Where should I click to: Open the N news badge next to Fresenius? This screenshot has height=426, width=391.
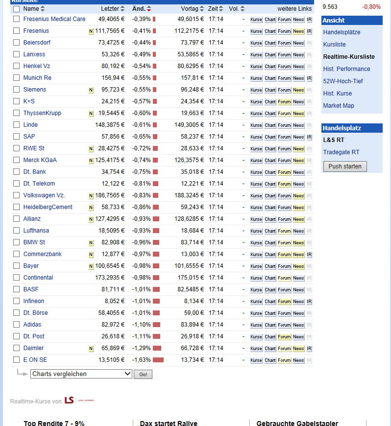pos(91,31)
